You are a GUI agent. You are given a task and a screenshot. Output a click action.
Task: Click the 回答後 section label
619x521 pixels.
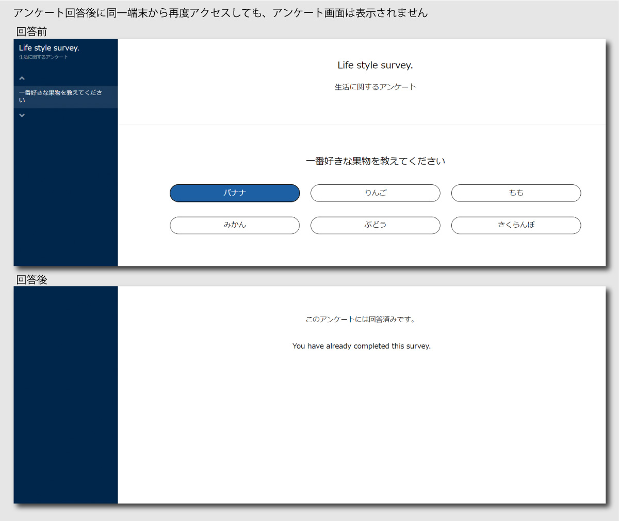click(x=31, y=279)
